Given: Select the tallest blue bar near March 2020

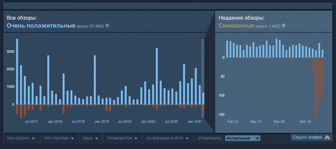Looking at the screenshot, I should pyautogui.click(x=157, y=76).
